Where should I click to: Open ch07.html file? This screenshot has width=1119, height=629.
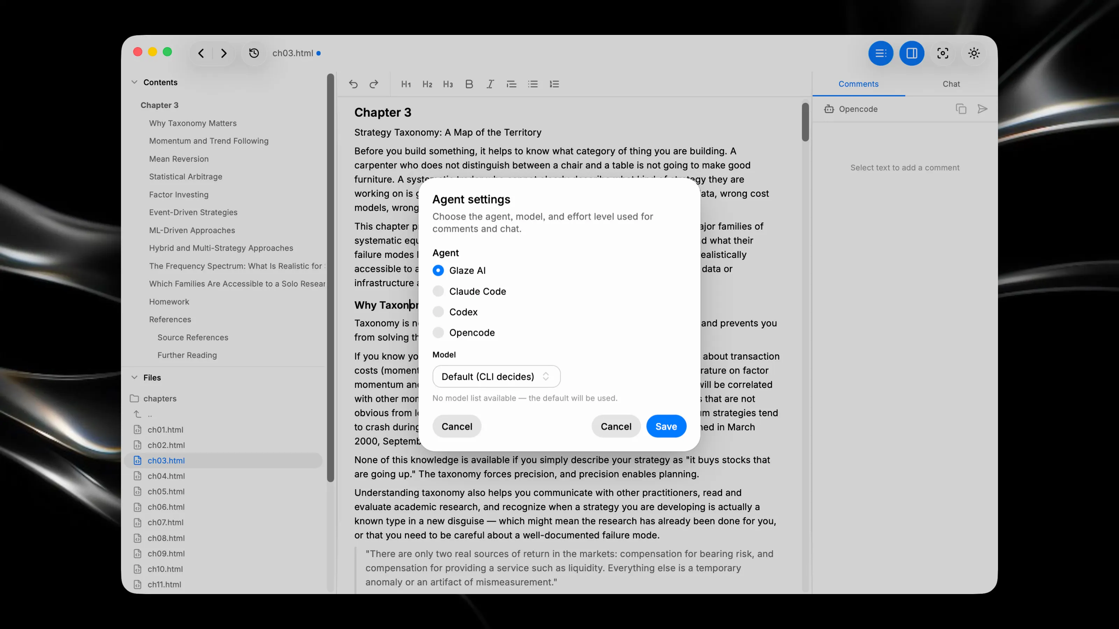tap(165, 523)
